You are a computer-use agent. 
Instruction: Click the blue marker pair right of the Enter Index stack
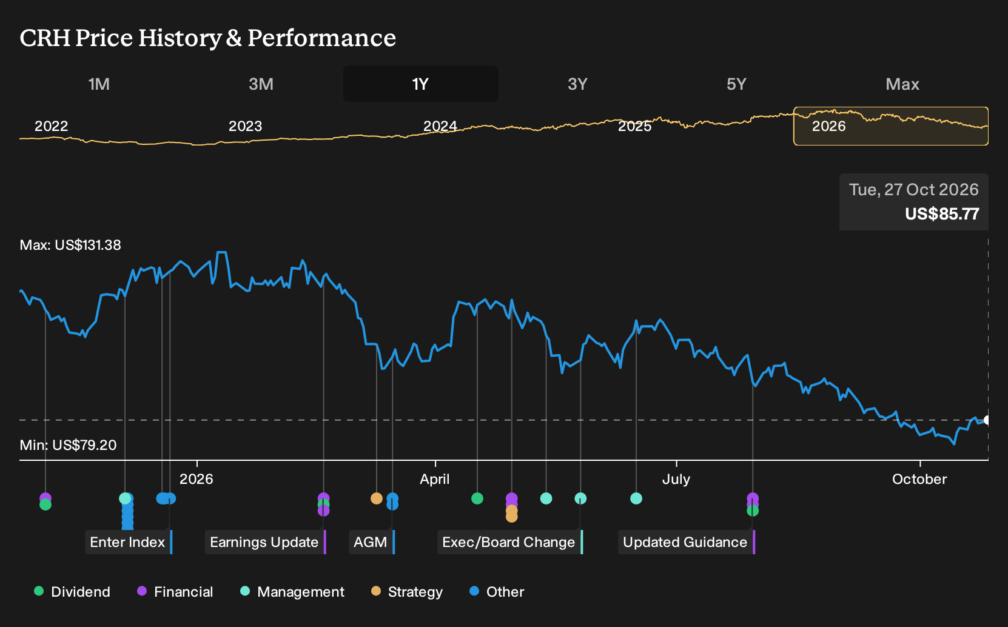pos(166,498)
